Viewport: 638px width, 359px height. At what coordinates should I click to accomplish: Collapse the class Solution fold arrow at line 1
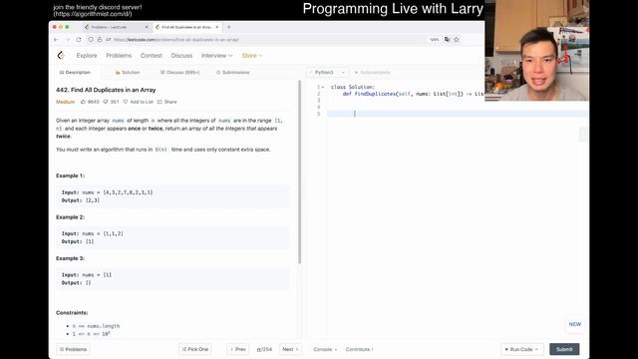(323, 87)
